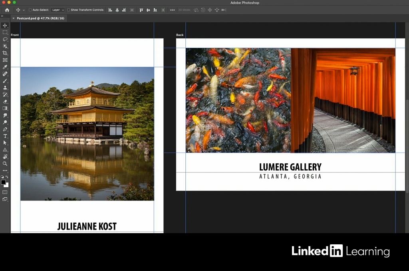
Task: Close the Postcard.psd tab
Action: click(x=14, y=18)
